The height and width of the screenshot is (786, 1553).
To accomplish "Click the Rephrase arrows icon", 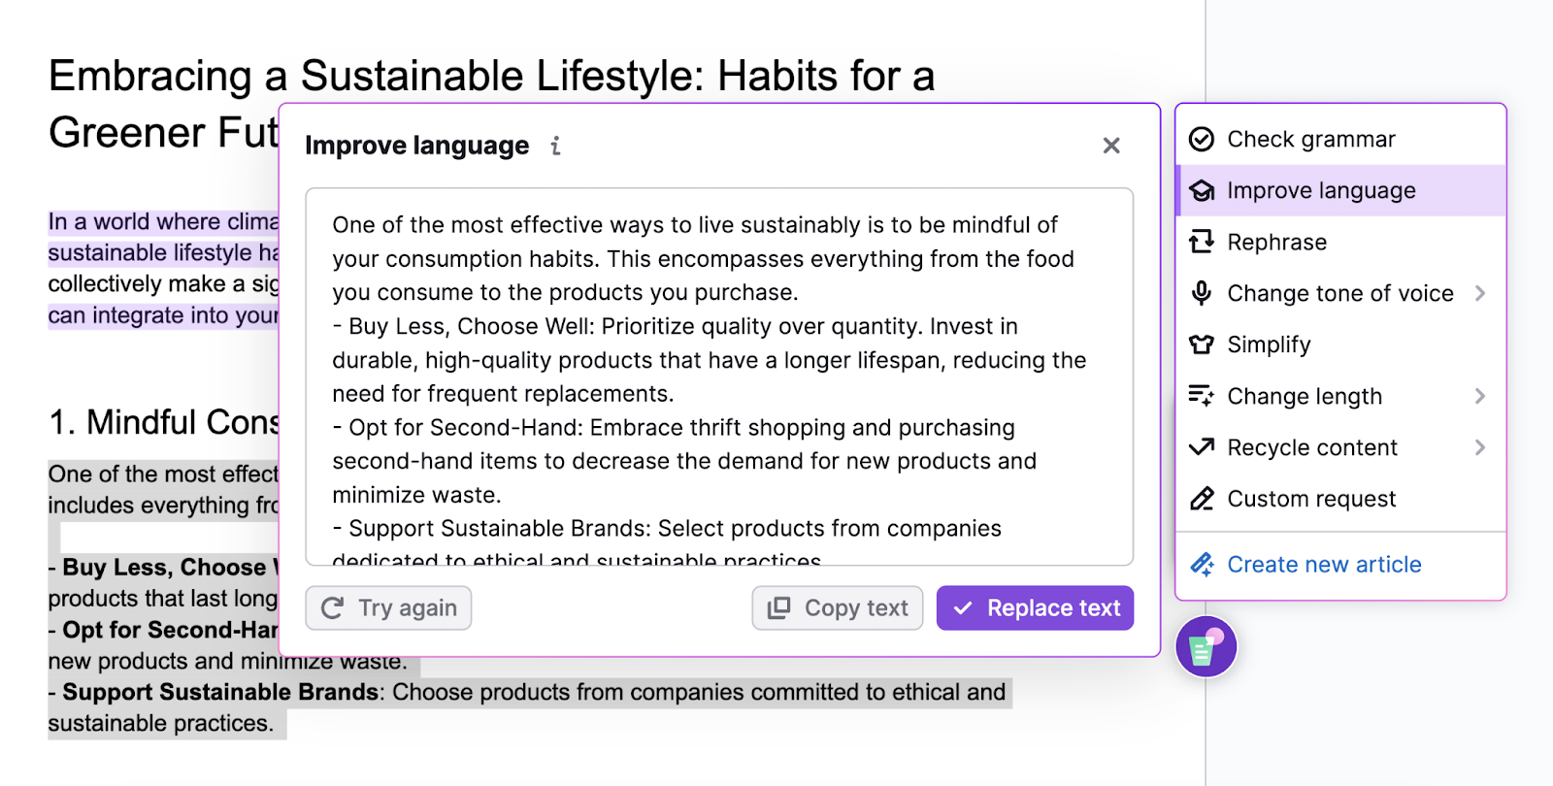I will (x=1203, y=242).
